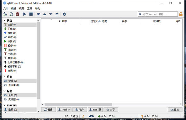Click connection status flame icon

[x=83, y=116]
